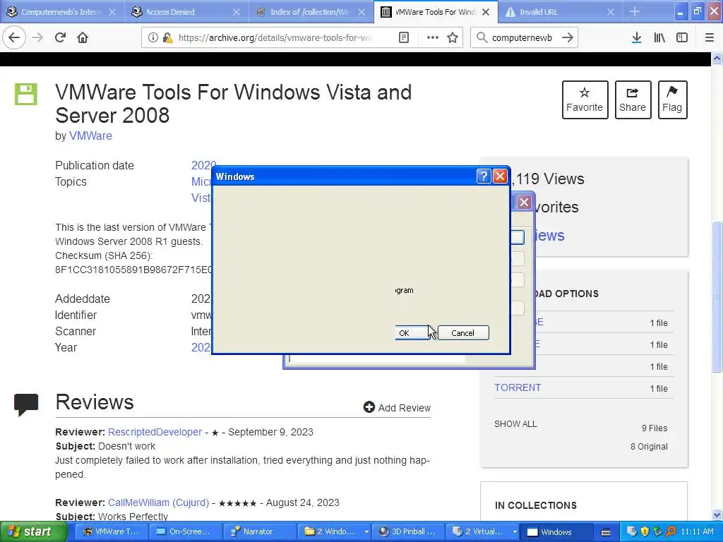Screen dimensions: 723x542
Task: Click the On-Screen Keyboard tray icon
Action: click(606, 532)
